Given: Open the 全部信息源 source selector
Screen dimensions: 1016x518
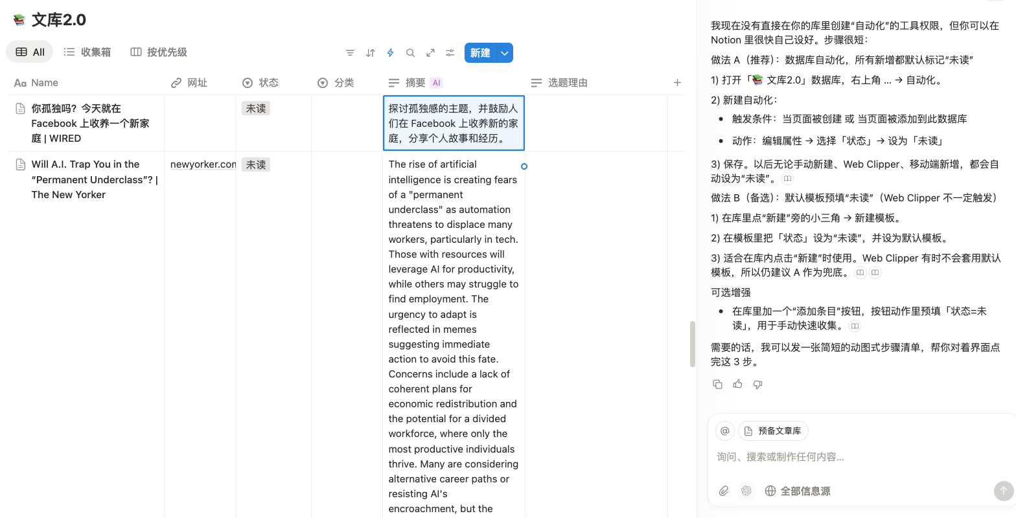Looking at the screenshot, I should 798,491.
